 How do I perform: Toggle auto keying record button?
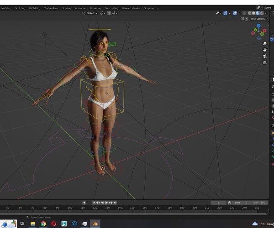[84, 202]
